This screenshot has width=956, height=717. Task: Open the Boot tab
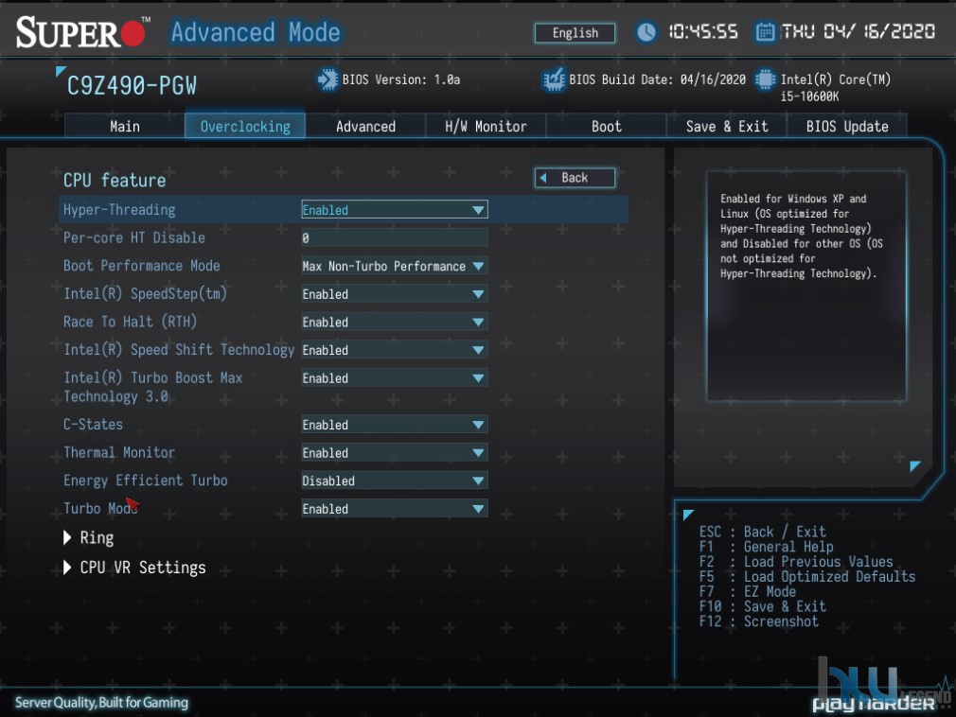coord(606,126)
